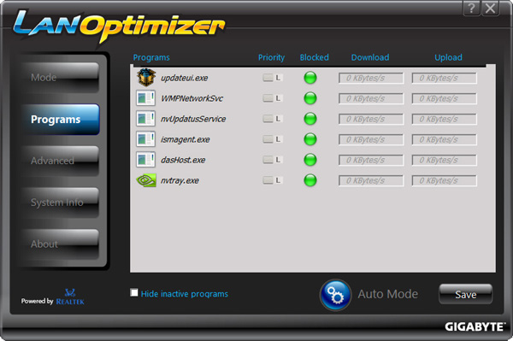
Task: Click the download limit field for updateui.exe
Action: coord(371,78)
